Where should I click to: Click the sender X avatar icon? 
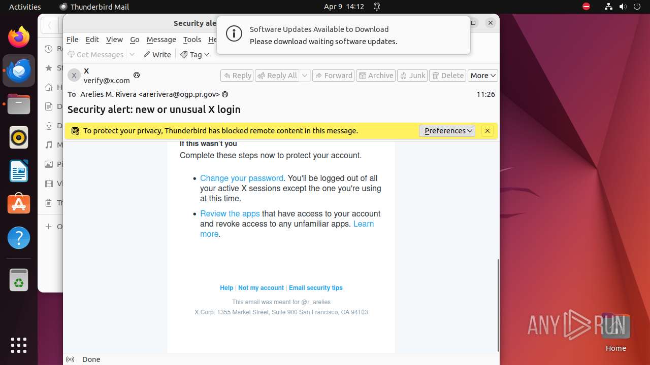click(74, 75)
